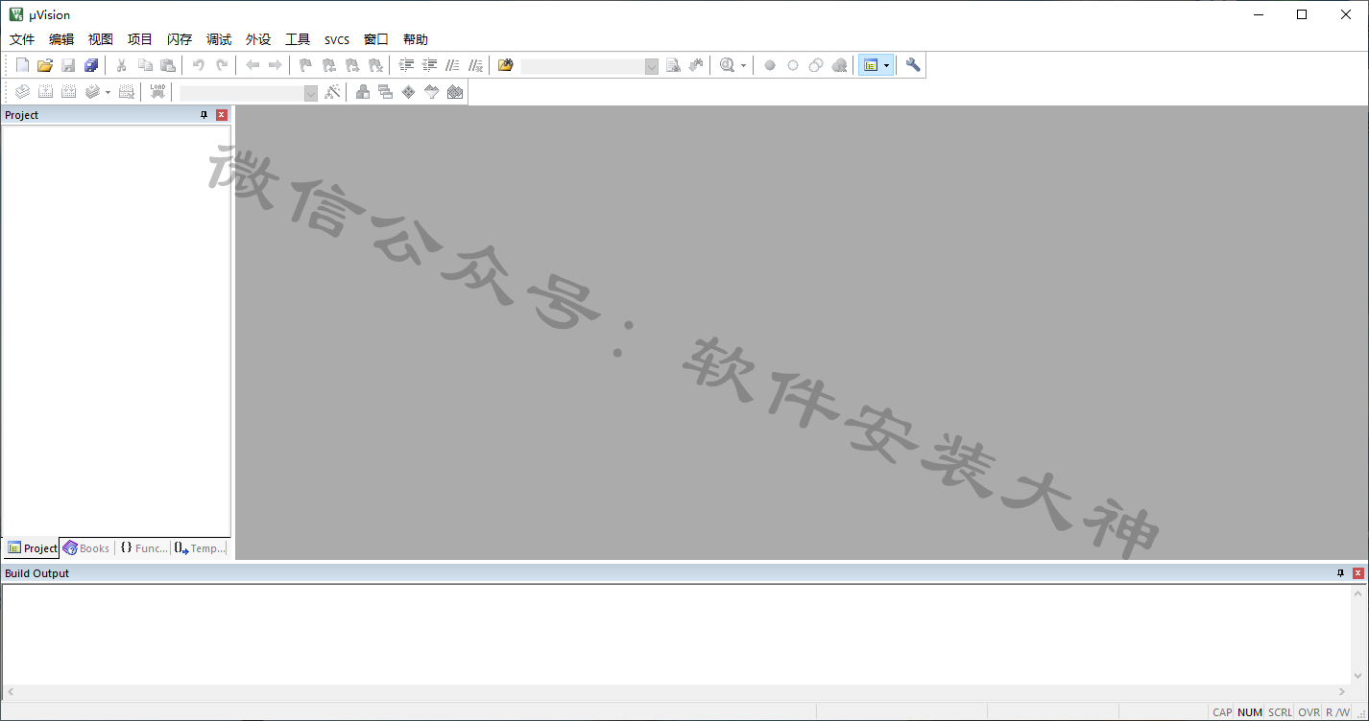Click the Undo arrow icon
This screenshot has width=1369, height=721.
(x=199, y=65)
